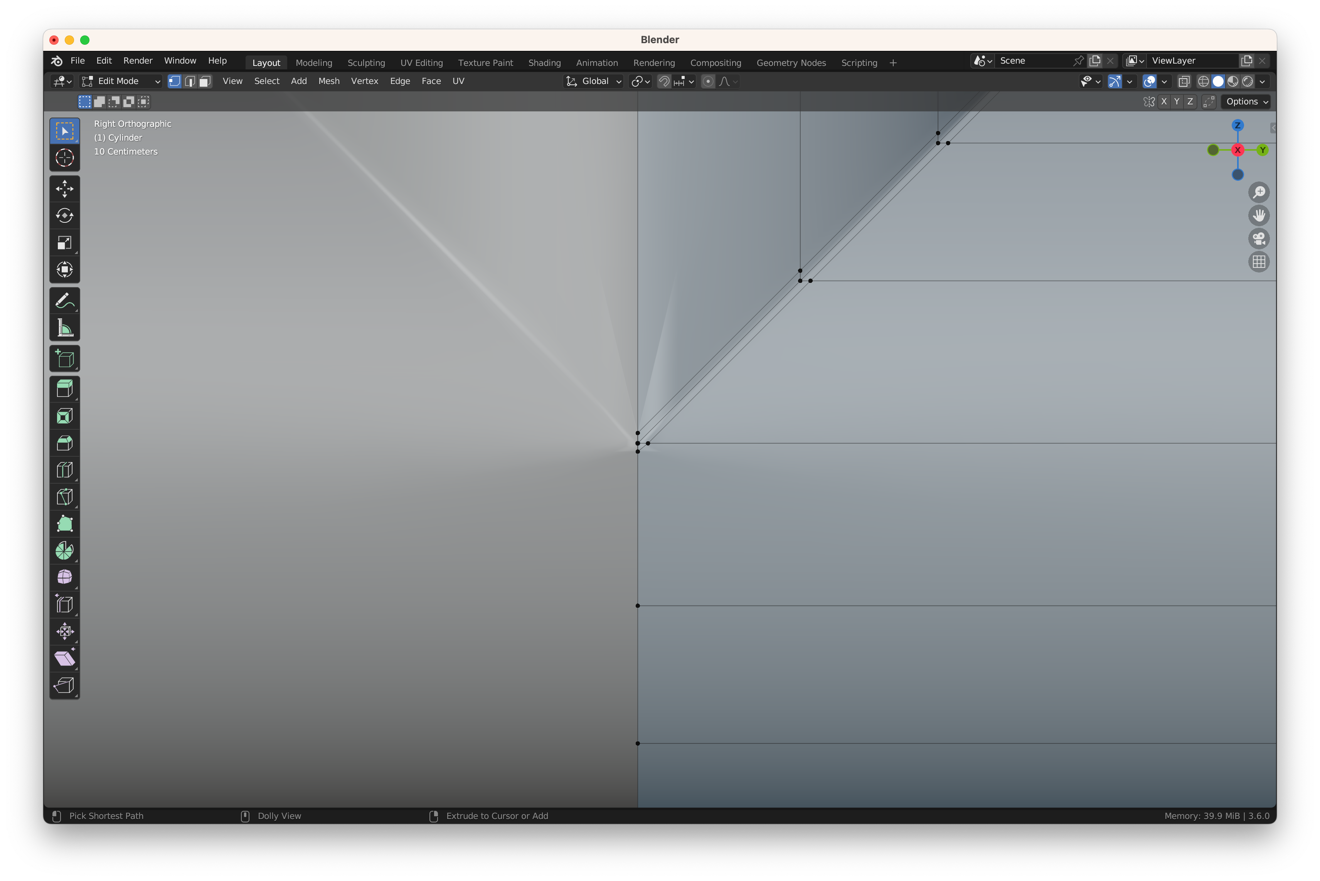Image resolution: width=1320 pixels, height=881 pixels.
Task: Select the Inset Faces tool
Action: 65,416
